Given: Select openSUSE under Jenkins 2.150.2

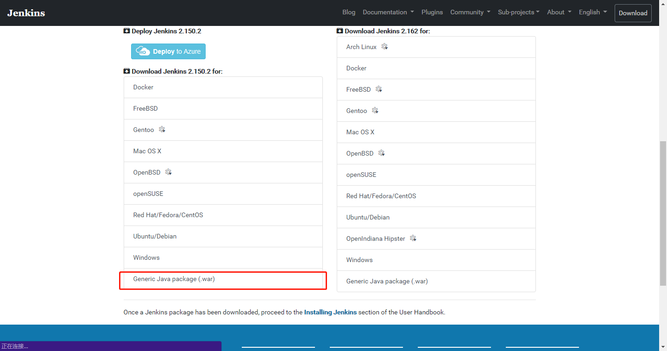Looking at the screenshot, I should [x=223, y=194].
